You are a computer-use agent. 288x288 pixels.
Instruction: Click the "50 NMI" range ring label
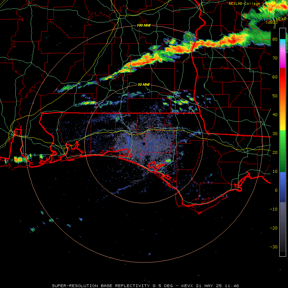pos(144,84)
